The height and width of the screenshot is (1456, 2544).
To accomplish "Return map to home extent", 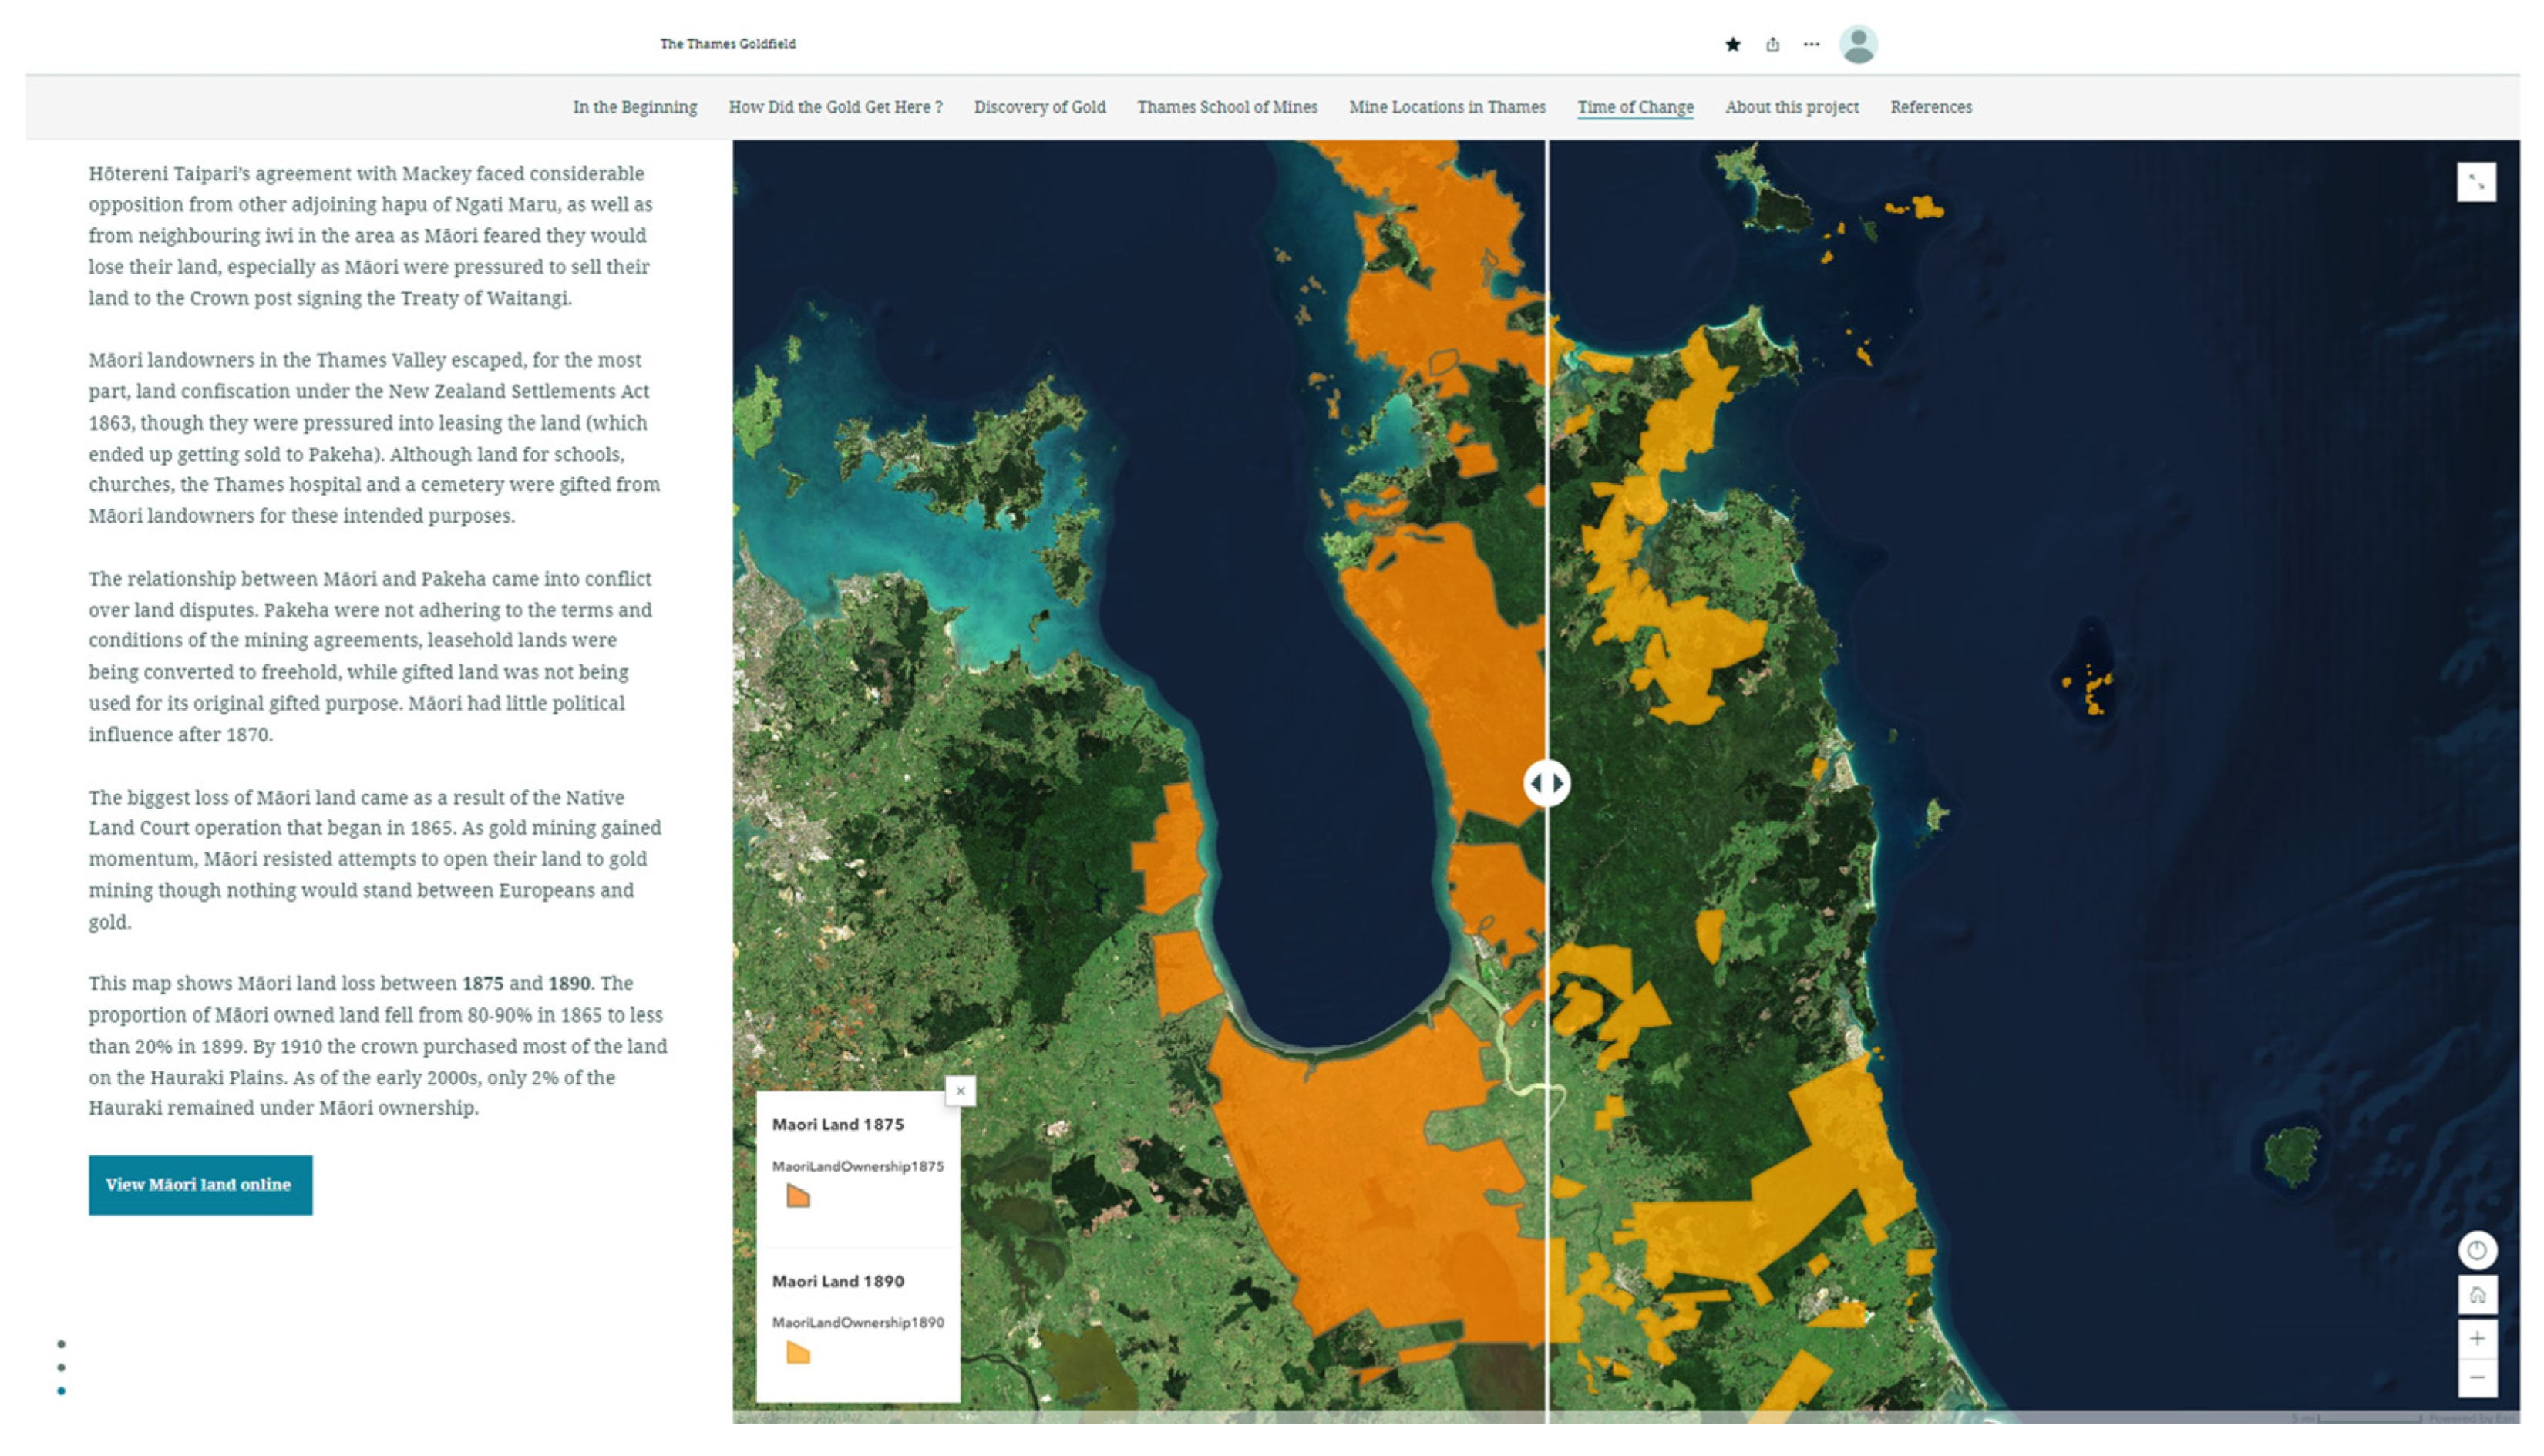I will click(2476, 1295).
